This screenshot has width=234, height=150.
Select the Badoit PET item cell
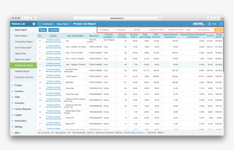point(75,124)
